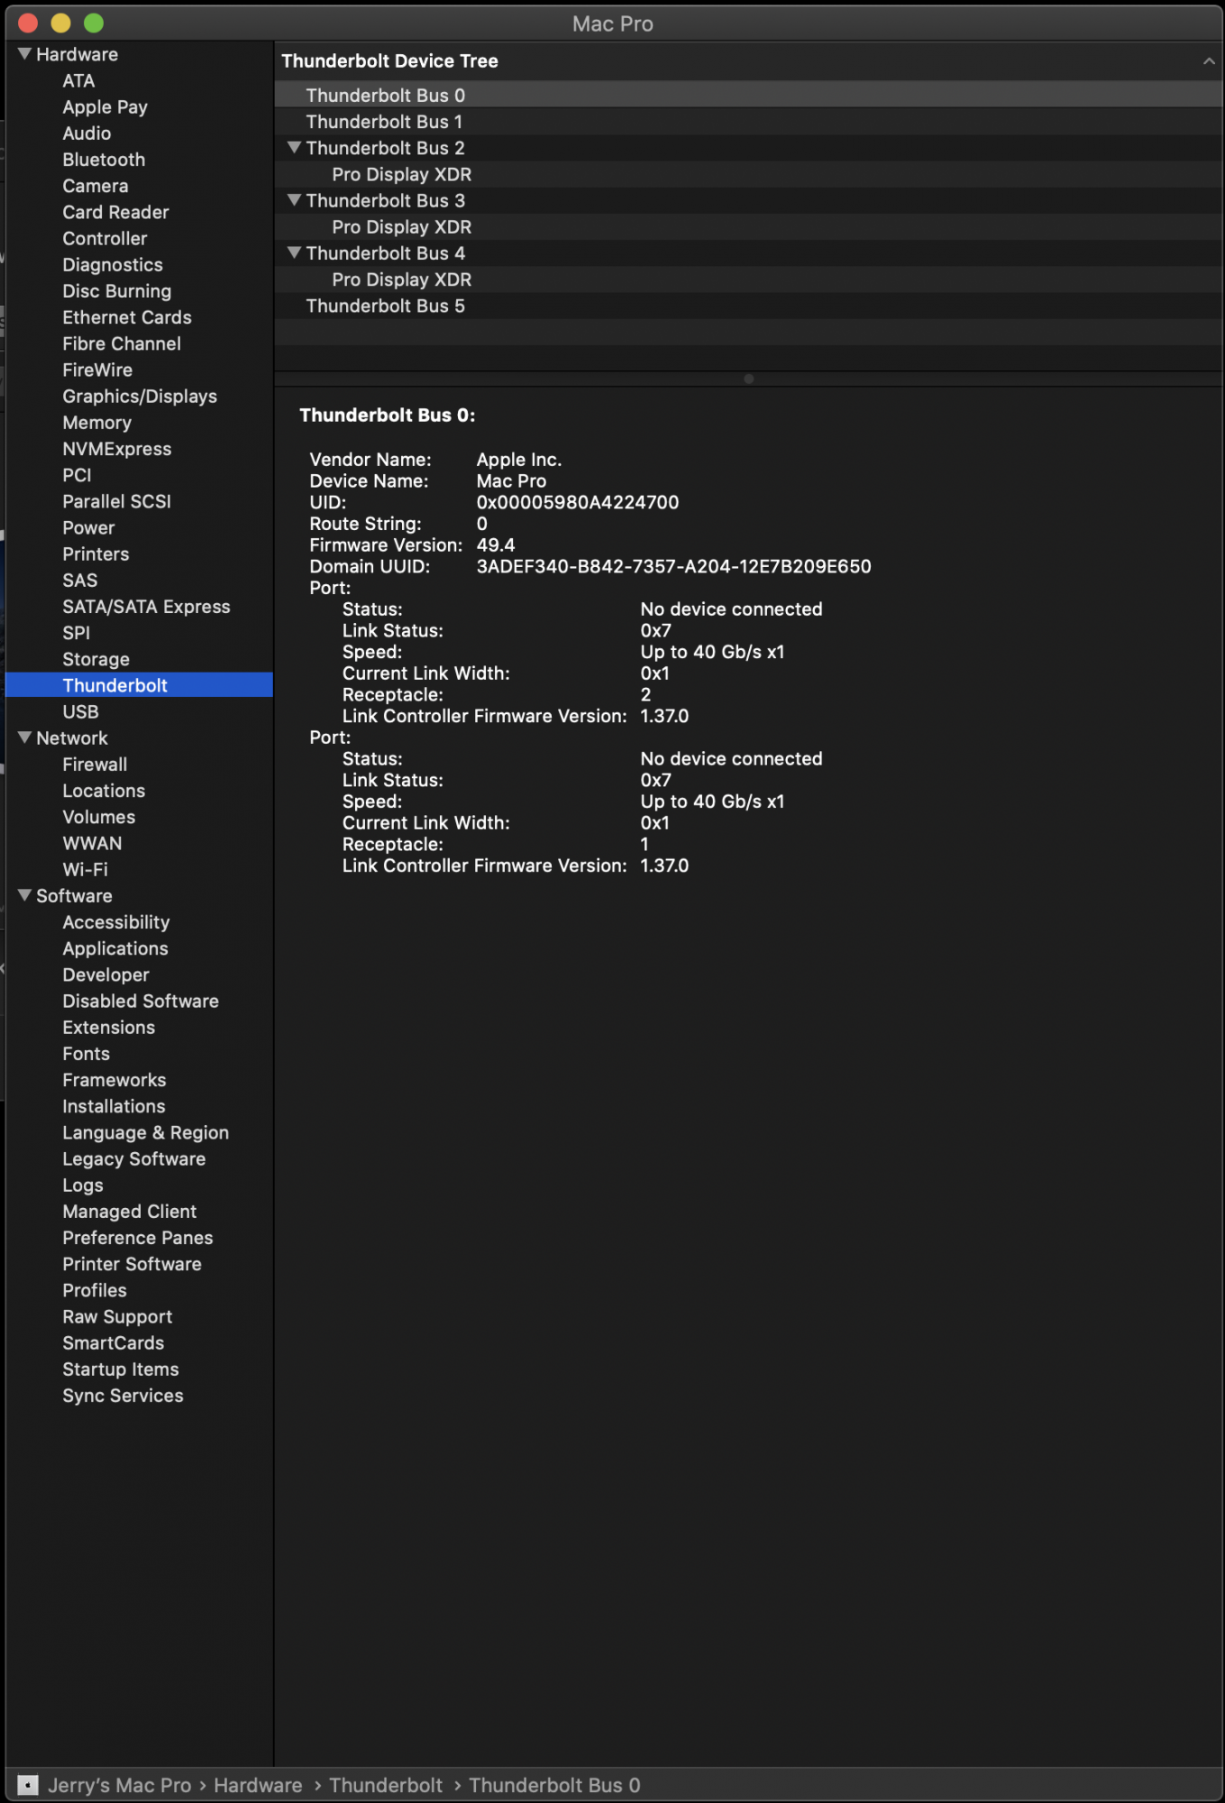Click the pane divider handle dot
Viewport: 1225px width, 1803px height.
(x=748, y=379)
